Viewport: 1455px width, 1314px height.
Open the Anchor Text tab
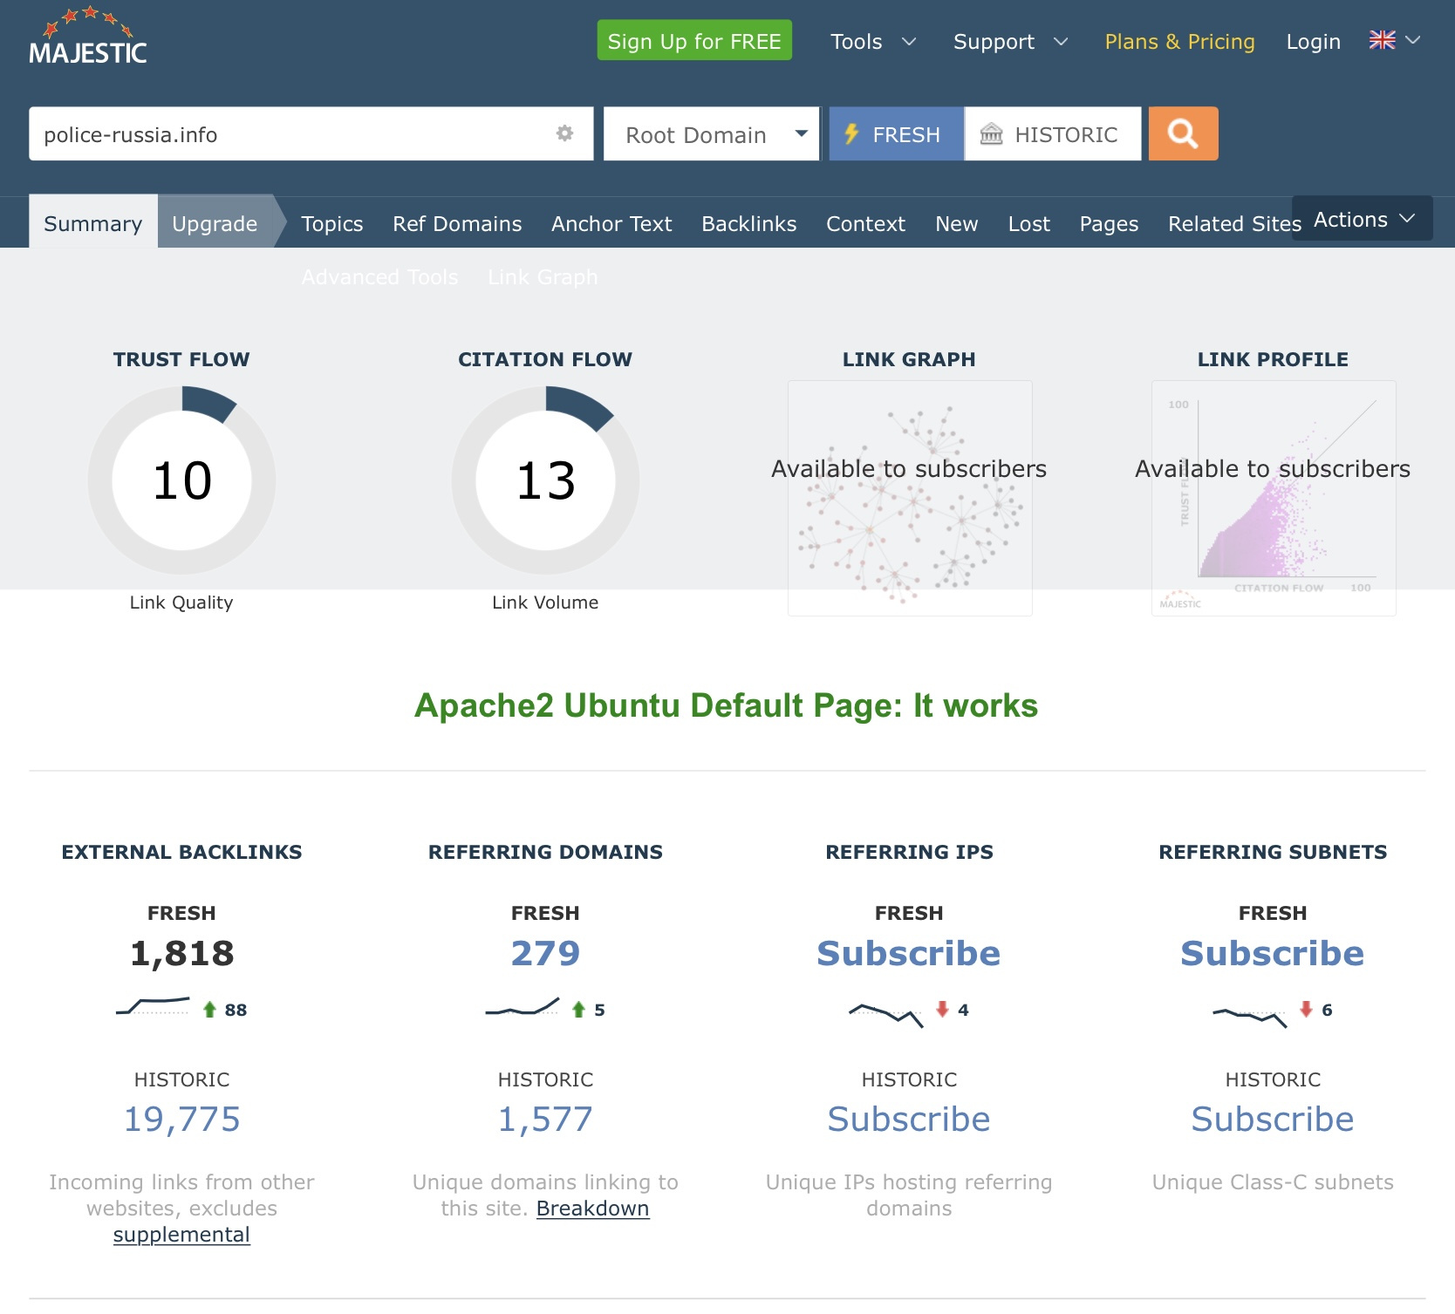[611, 223]
